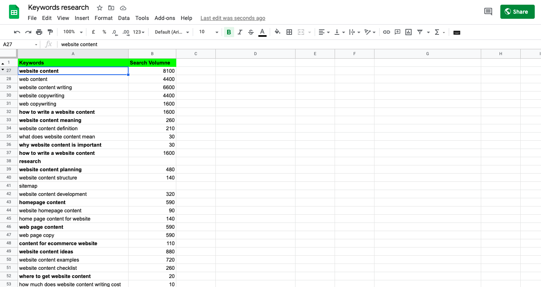Open the Format menu
This screenshot has width=541, height=287.
click(x=104, y=18)
